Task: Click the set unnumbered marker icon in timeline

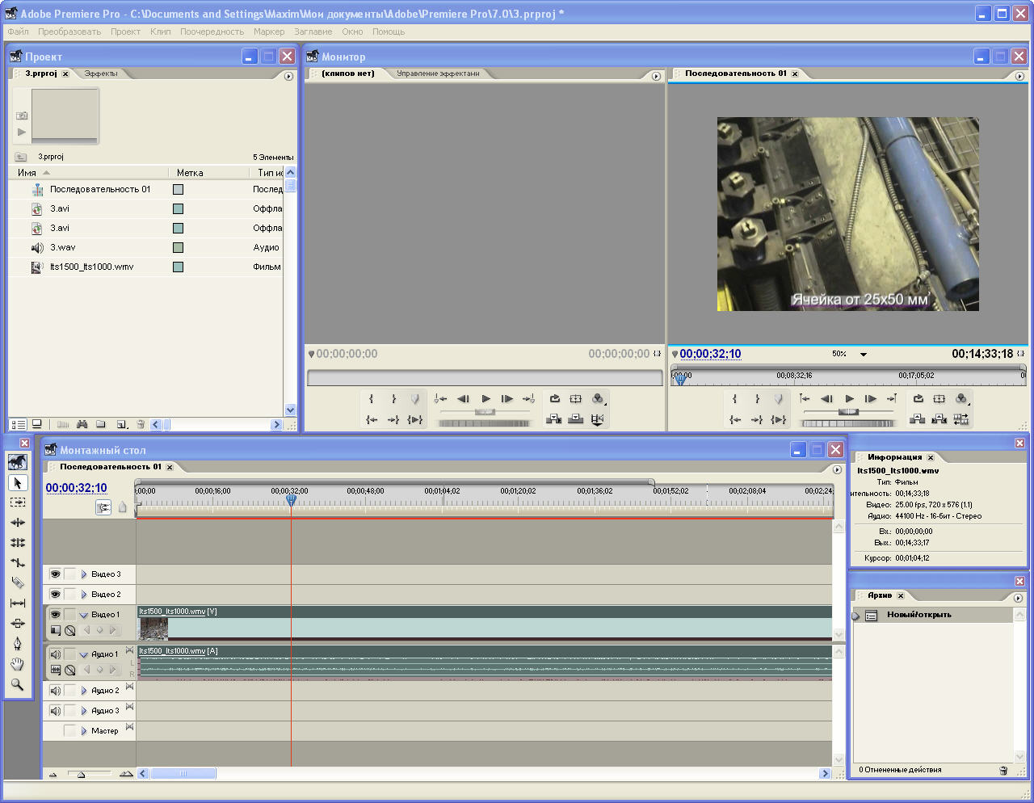Action: pos(123,507)
